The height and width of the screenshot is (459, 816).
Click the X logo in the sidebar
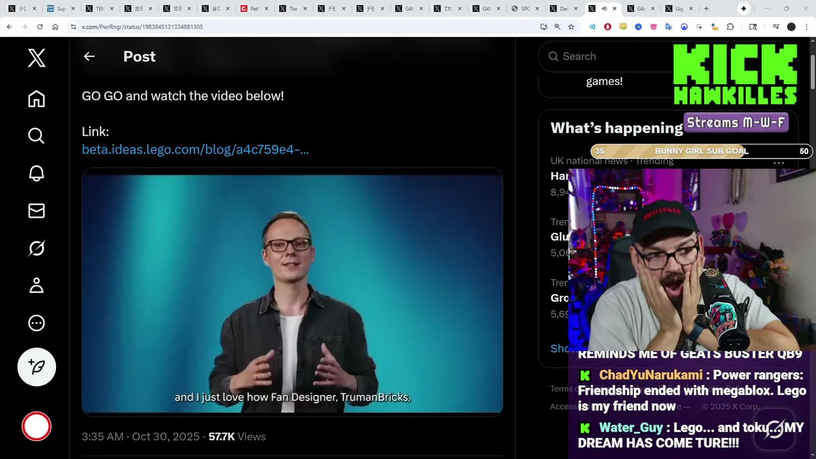[x=36, y=58]
